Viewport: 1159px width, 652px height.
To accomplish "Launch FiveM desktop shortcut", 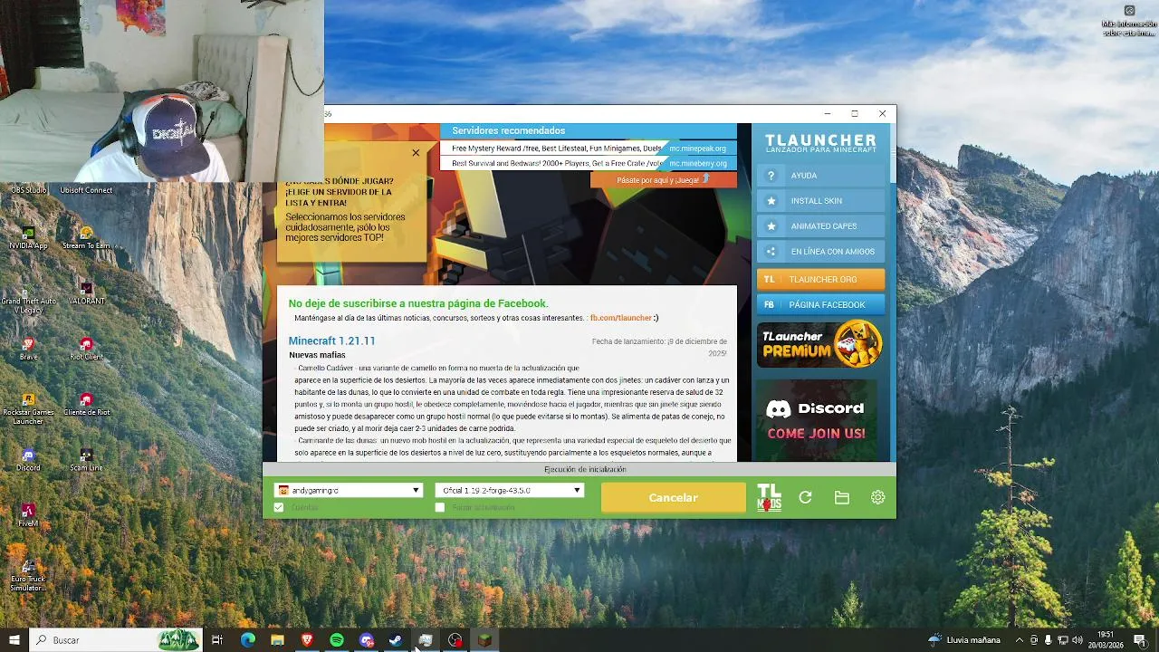I will click(29, 515).
